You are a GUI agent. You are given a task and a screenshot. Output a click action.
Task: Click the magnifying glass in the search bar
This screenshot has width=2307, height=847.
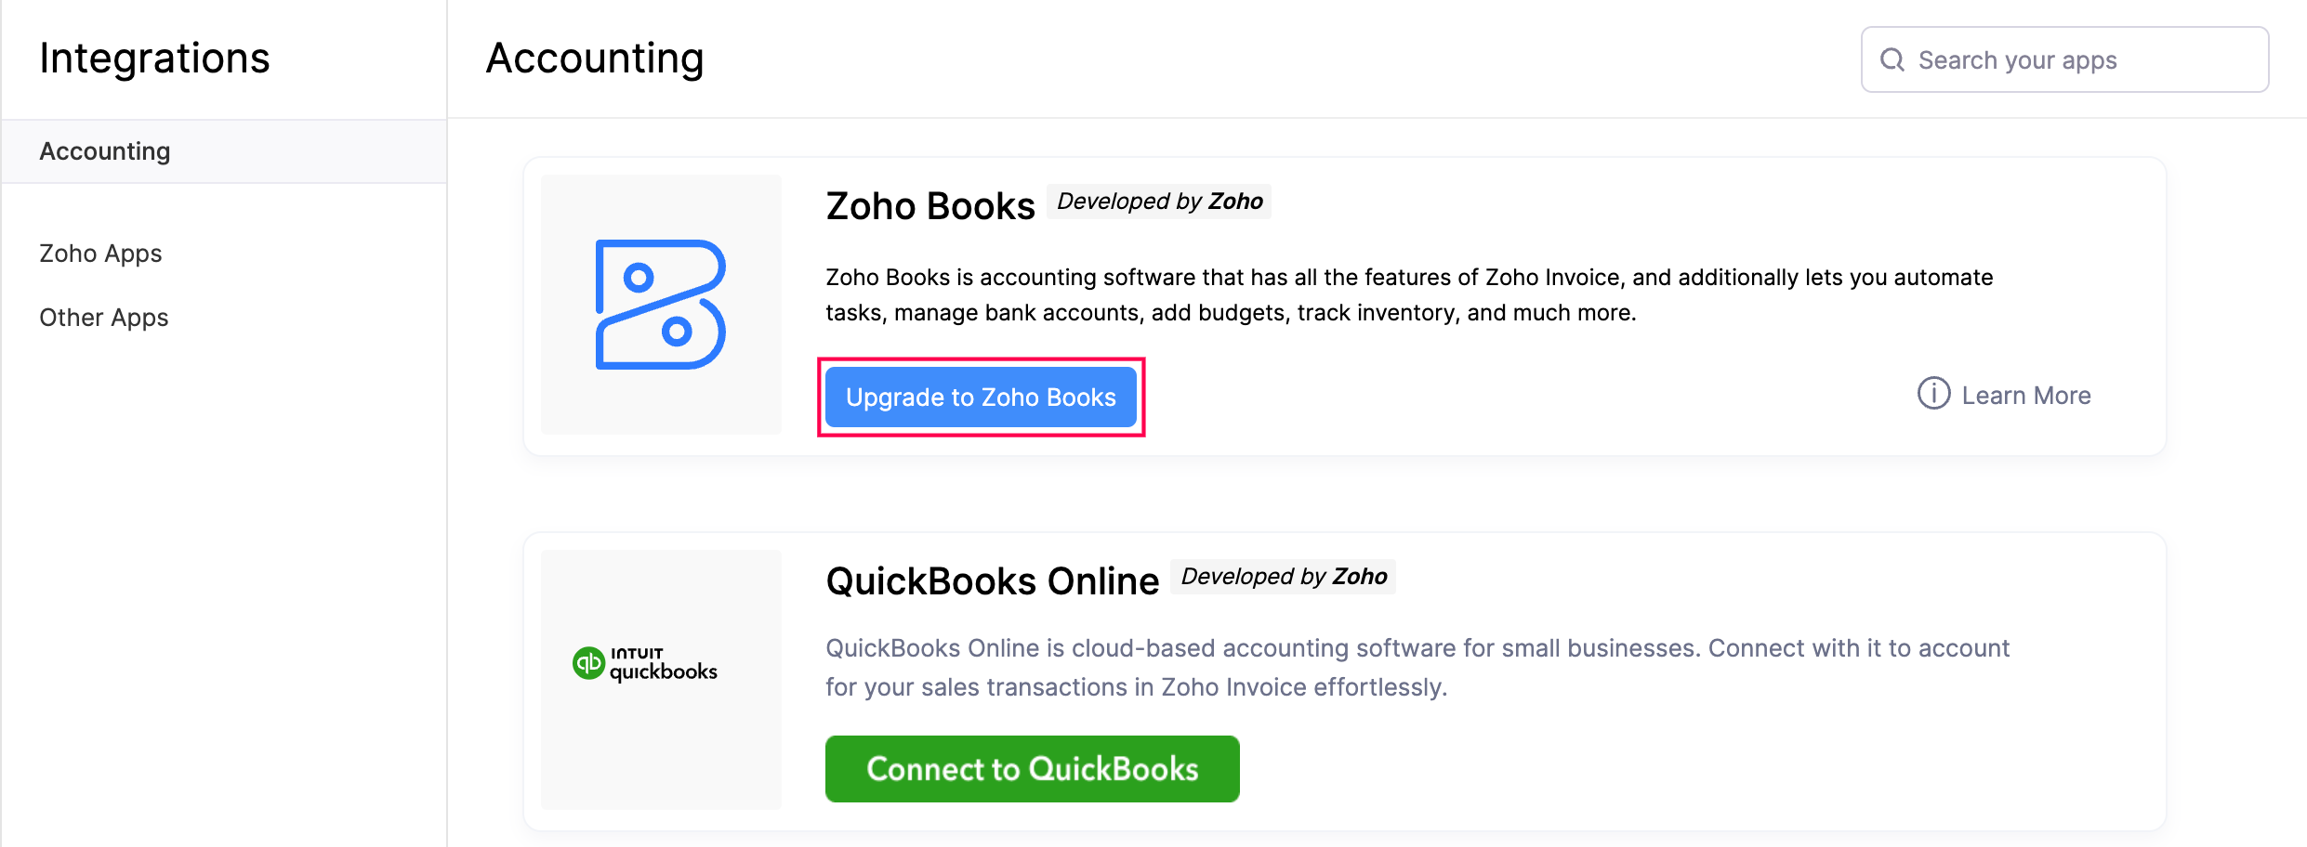(1892, 59)
